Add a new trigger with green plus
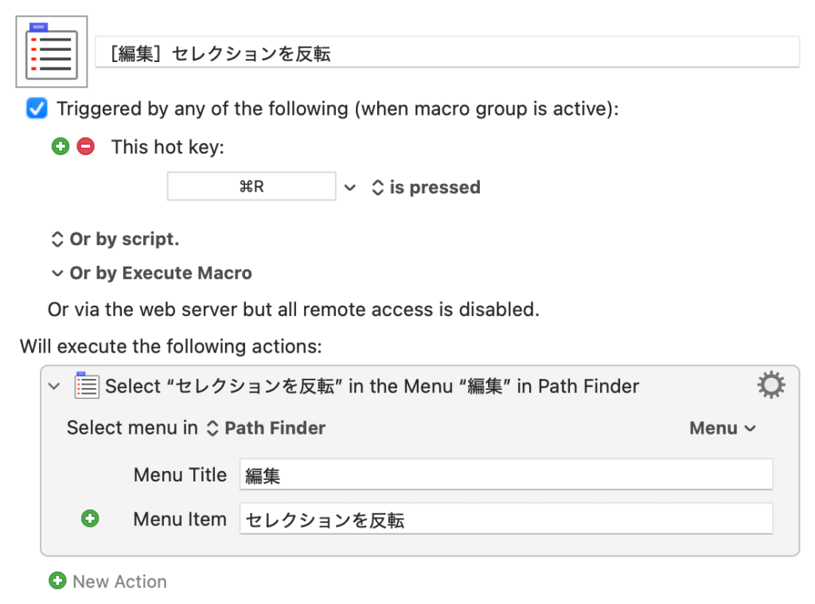The height and width of the screenshot is (604, 815). 60,146
